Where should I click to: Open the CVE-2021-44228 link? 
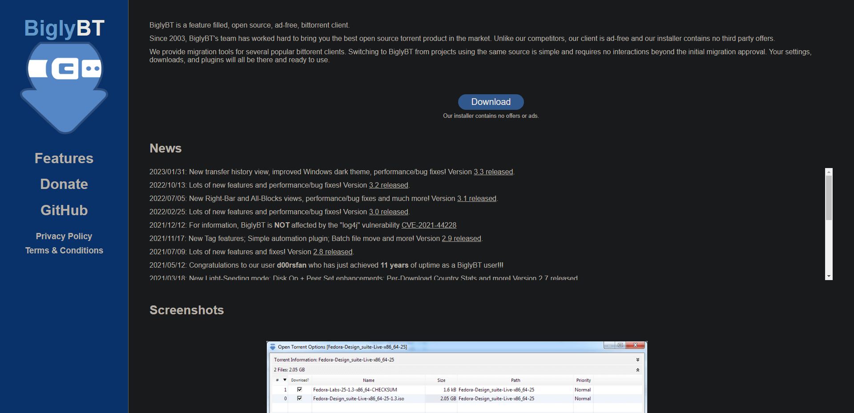pos(429,225)
